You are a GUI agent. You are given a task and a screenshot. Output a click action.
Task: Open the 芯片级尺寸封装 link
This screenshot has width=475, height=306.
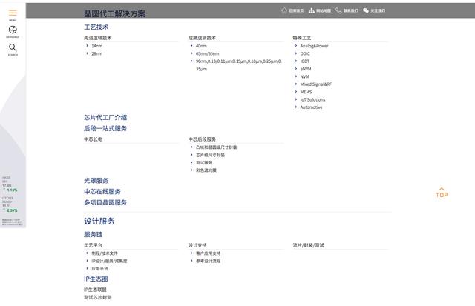pyautogui.click(x=210, y=155)
